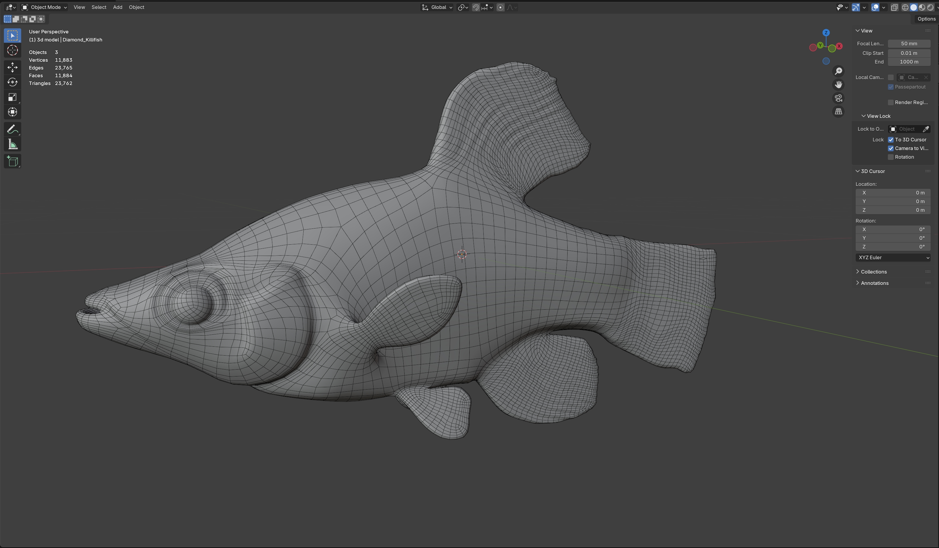The height and width of the screenshot is (548, 939).
Task: Open the Add menu
Action: 117,7
